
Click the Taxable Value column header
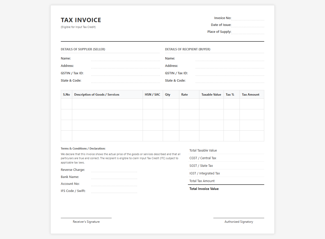212,95
